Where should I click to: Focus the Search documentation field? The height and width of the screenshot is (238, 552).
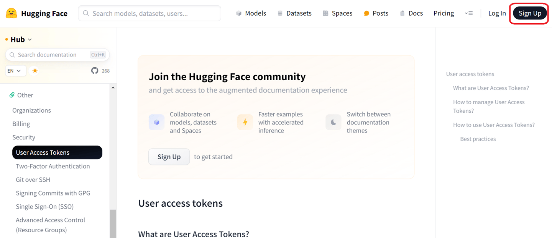point(58,55)
